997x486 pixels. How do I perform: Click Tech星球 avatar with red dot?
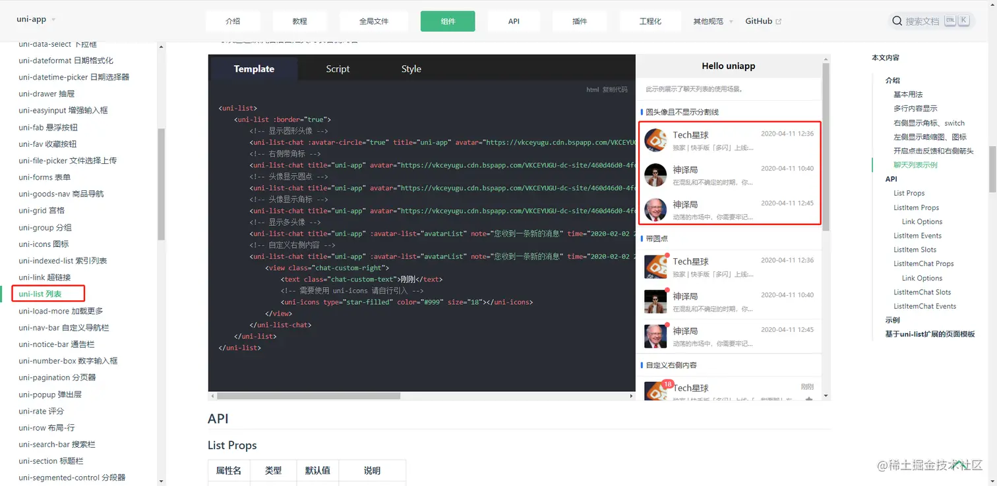tap(655, 267)
